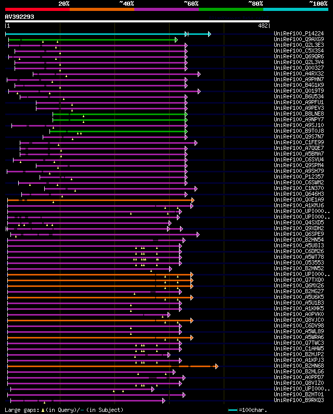Select the UniRef100_A7QQE7 label
This screenshot has width=333, height=414.
[x=299, y=148]
